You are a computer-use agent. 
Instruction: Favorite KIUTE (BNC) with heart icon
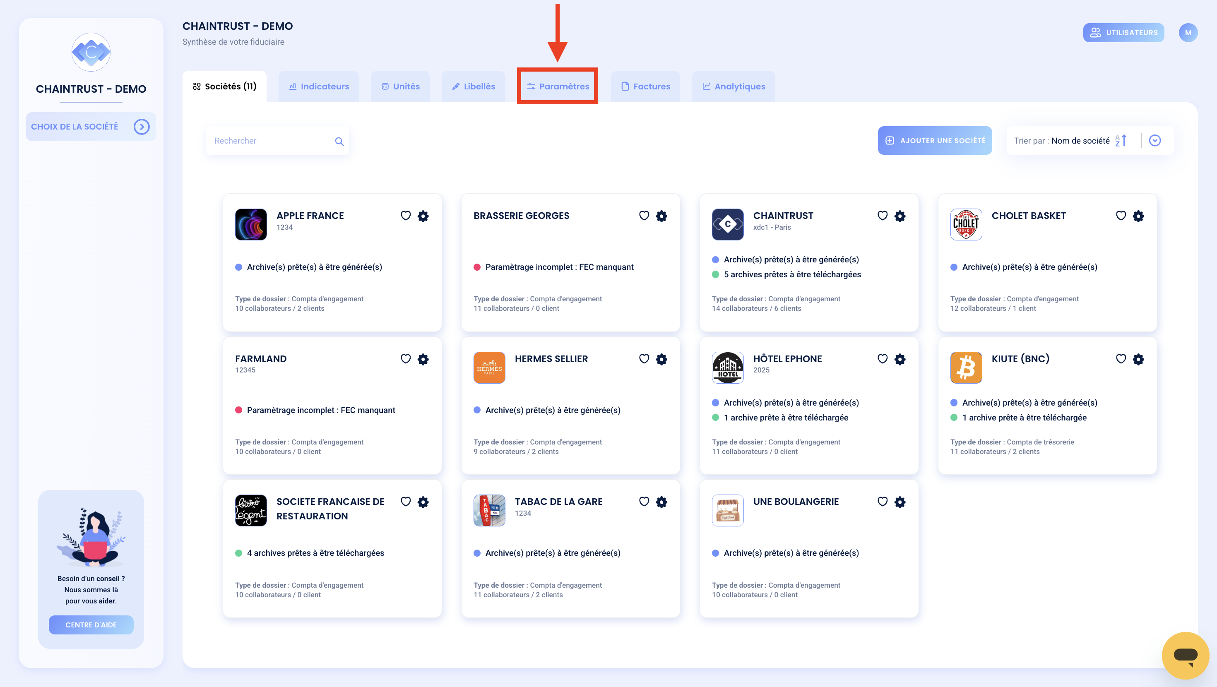tap(1121, 359)
